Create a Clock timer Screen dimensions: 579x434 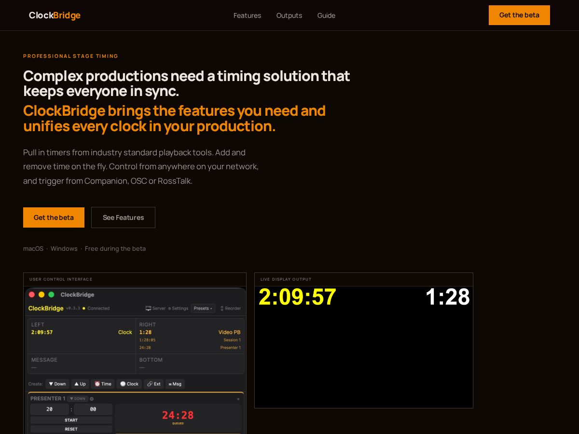(x=129, y=384)
